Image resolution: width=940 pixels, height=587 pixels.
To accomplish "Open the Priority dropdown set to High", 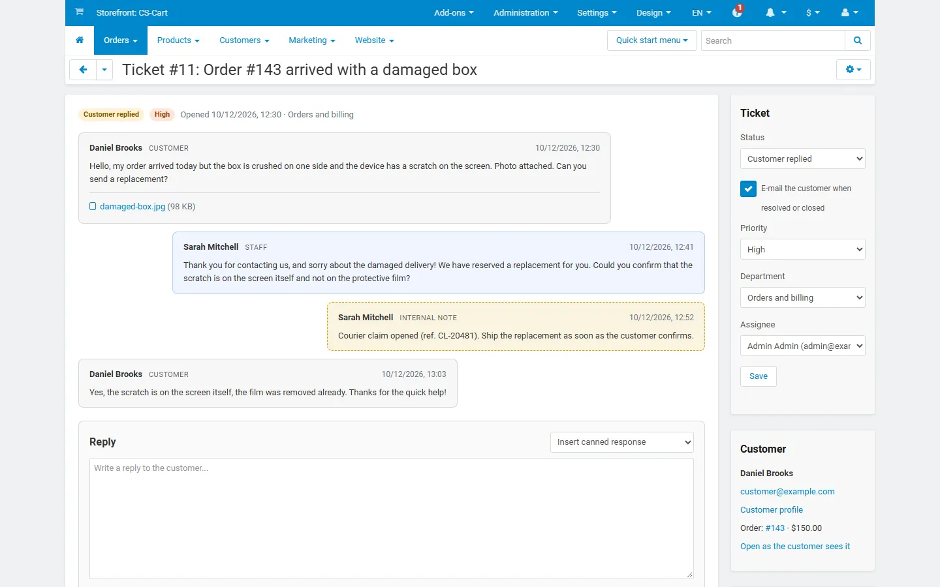I will click(802, 249).
